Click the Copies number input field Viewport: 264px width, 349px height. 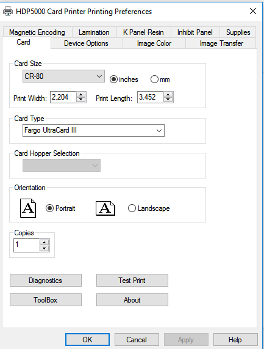(26, 245)
